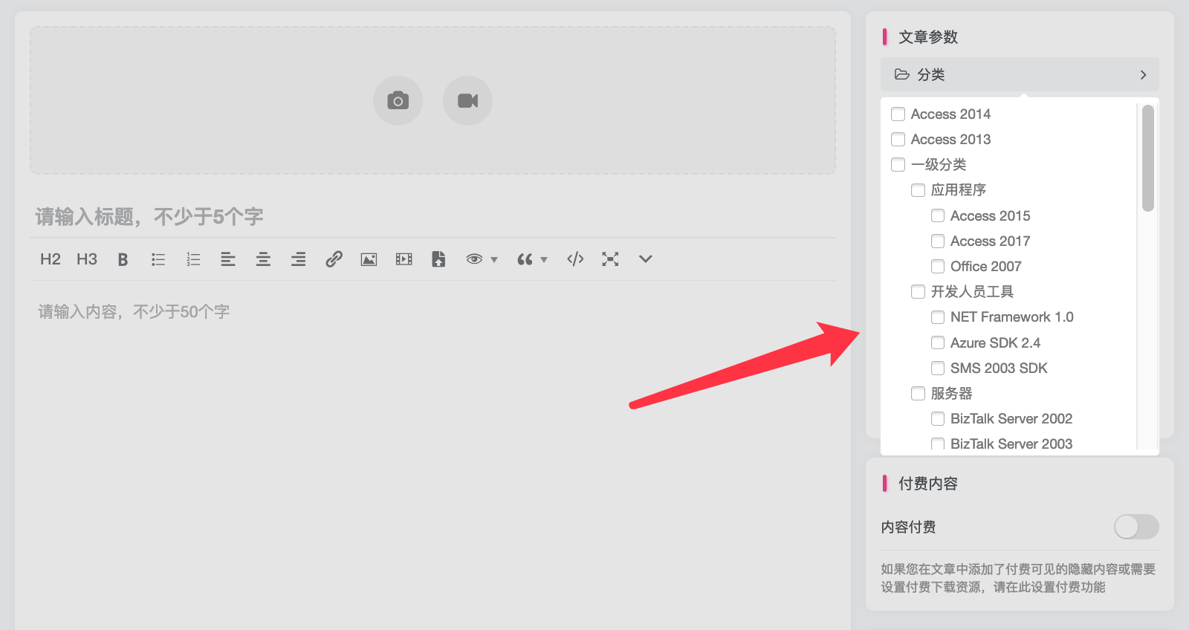The width and height of the screenshot is (1189, 630).
Task: Expand more toolbar options chevron
Action: tap(645, 259)
